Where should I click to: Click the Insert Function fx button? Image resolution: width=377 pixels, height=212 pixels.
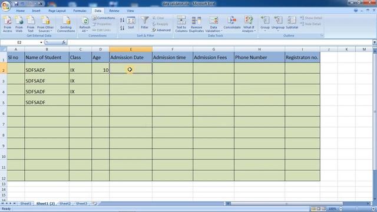(64, 42)
